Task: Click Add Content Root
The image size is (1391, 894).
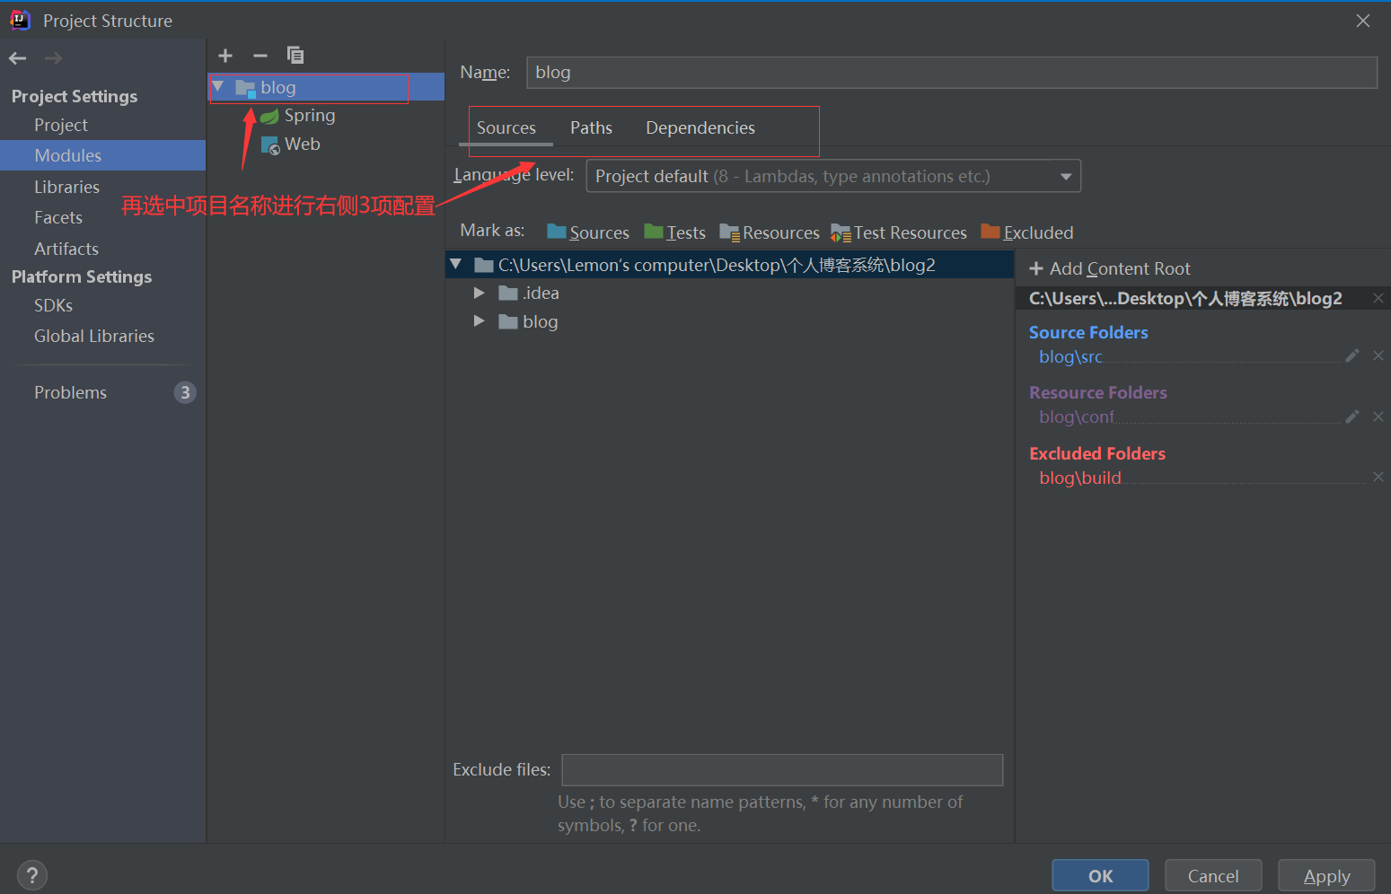Action: 1119,267
